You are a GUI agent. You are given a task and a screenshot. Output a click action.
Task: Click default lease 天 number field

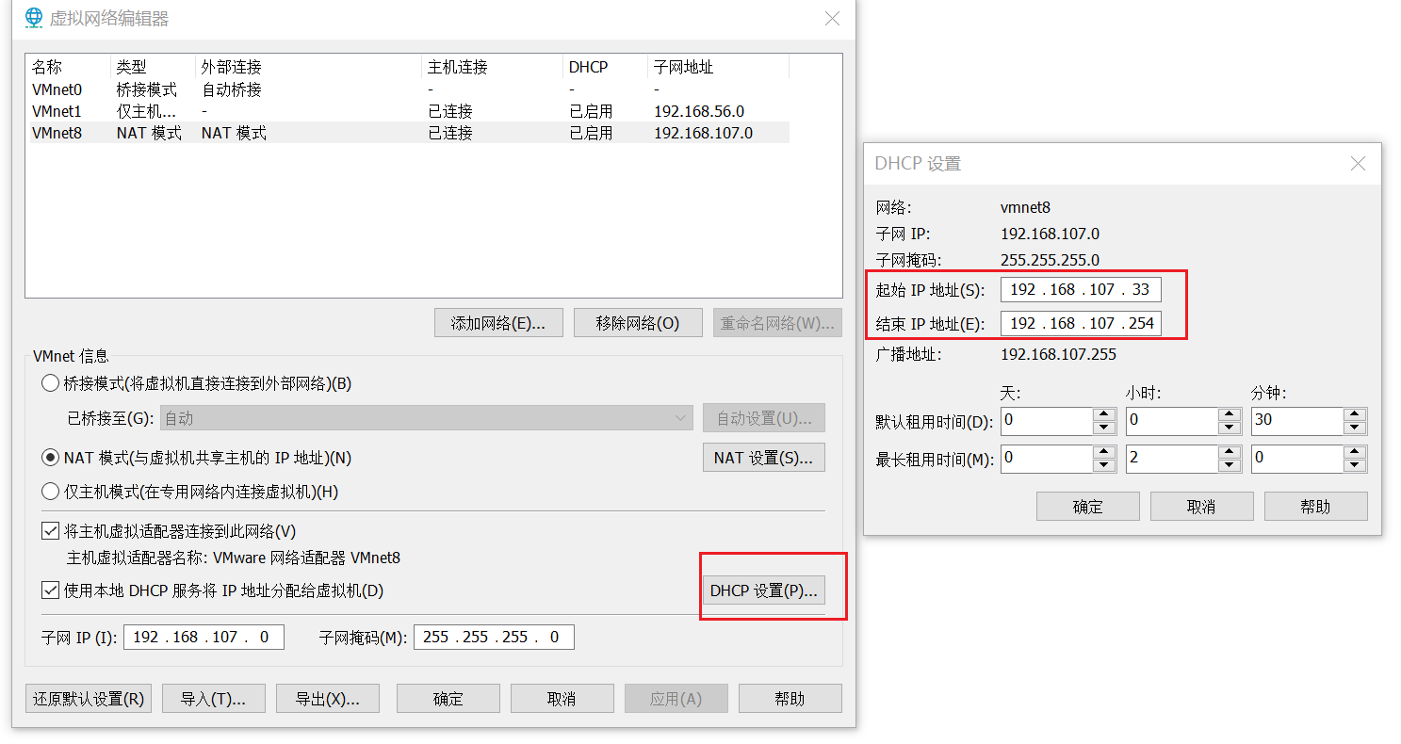tap(1047, 421)
